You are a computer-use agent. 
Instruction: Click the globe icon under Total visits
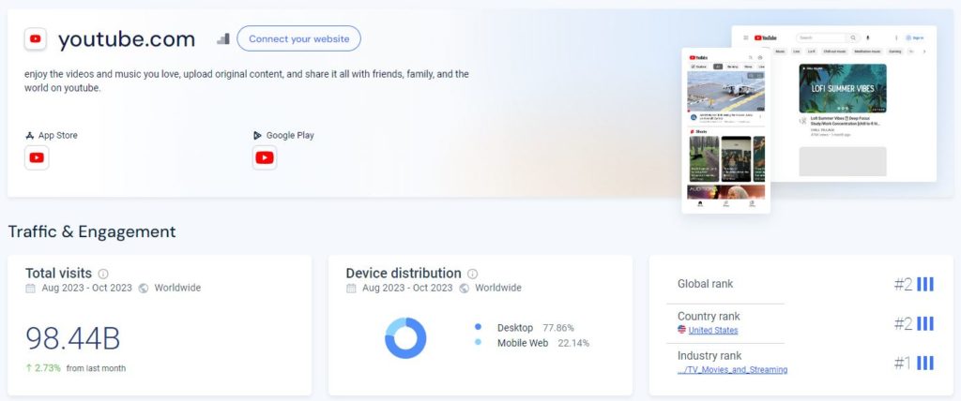[144, 288]
